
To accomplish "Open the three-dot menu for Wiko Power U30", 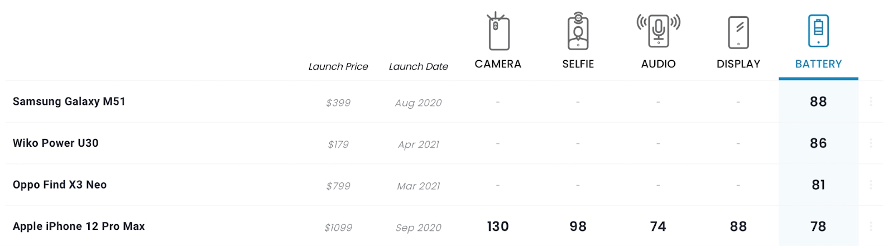I will coord(871,143).
